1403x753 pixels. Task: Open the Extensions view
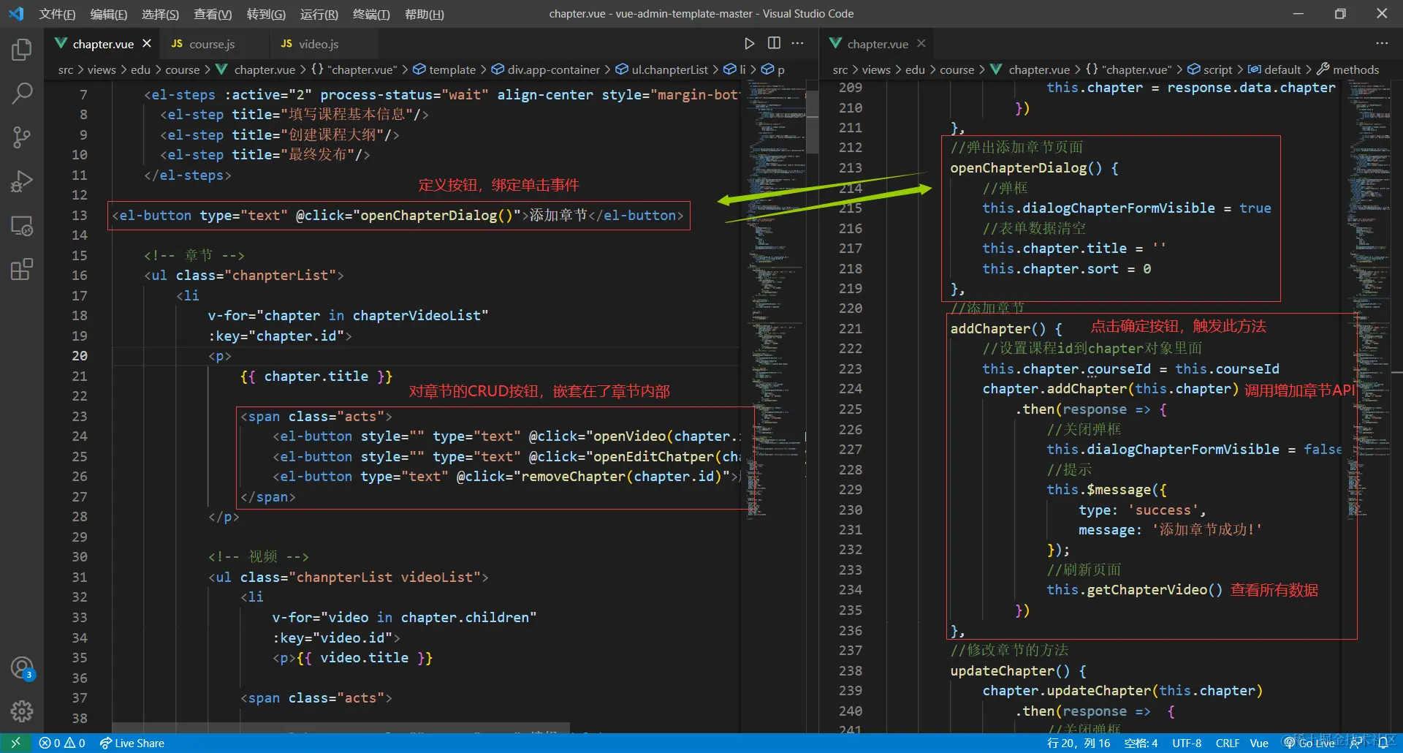pos(22,270)
